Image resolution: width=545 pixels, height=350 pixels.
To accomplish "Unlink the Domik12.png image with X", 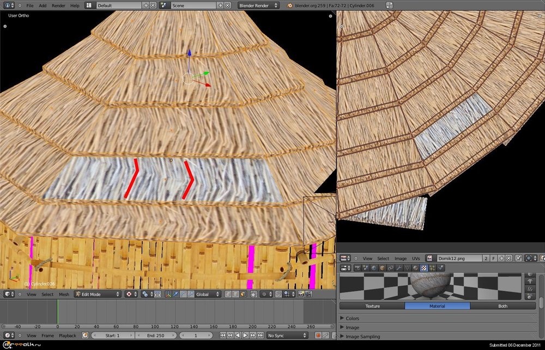I will pyautogui.click(x=508, y=258).
